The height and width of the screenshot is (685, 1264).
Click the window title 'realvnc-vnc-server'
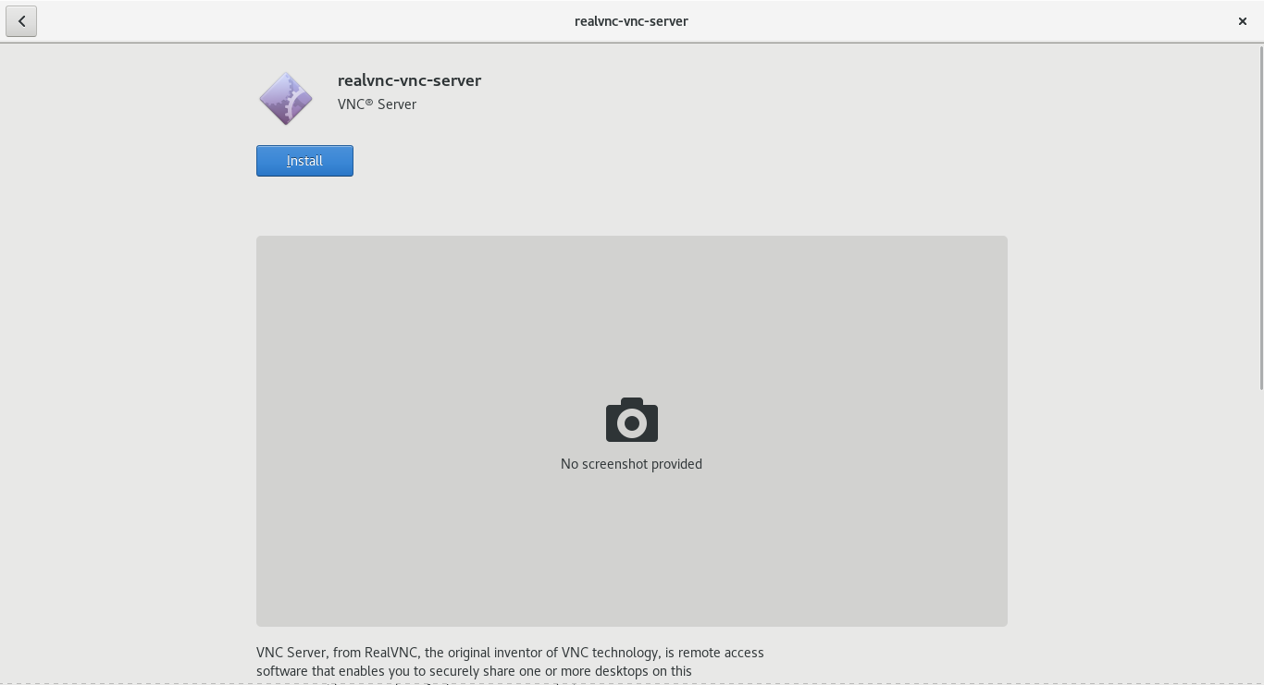(x=631, y=21)
